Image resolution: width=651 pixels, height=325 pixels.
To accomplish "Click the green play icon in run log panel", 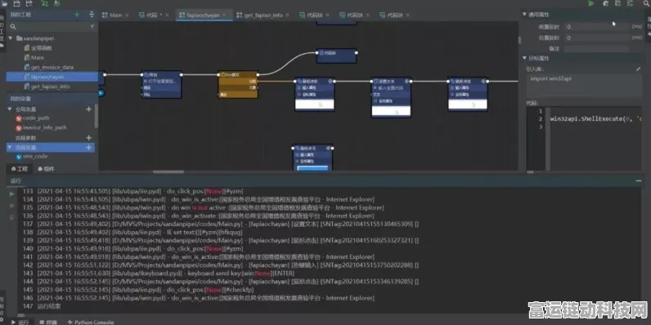I will tap(12, 194).
